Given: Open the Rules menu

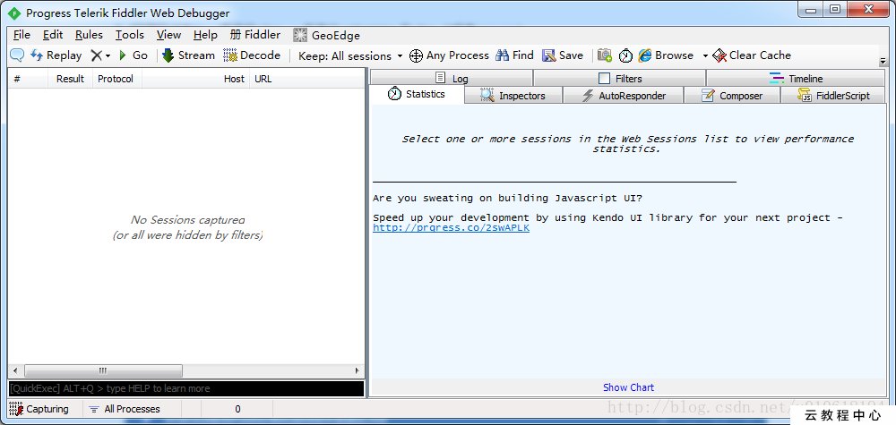Looking at the screenshot, I should (89, 35).
